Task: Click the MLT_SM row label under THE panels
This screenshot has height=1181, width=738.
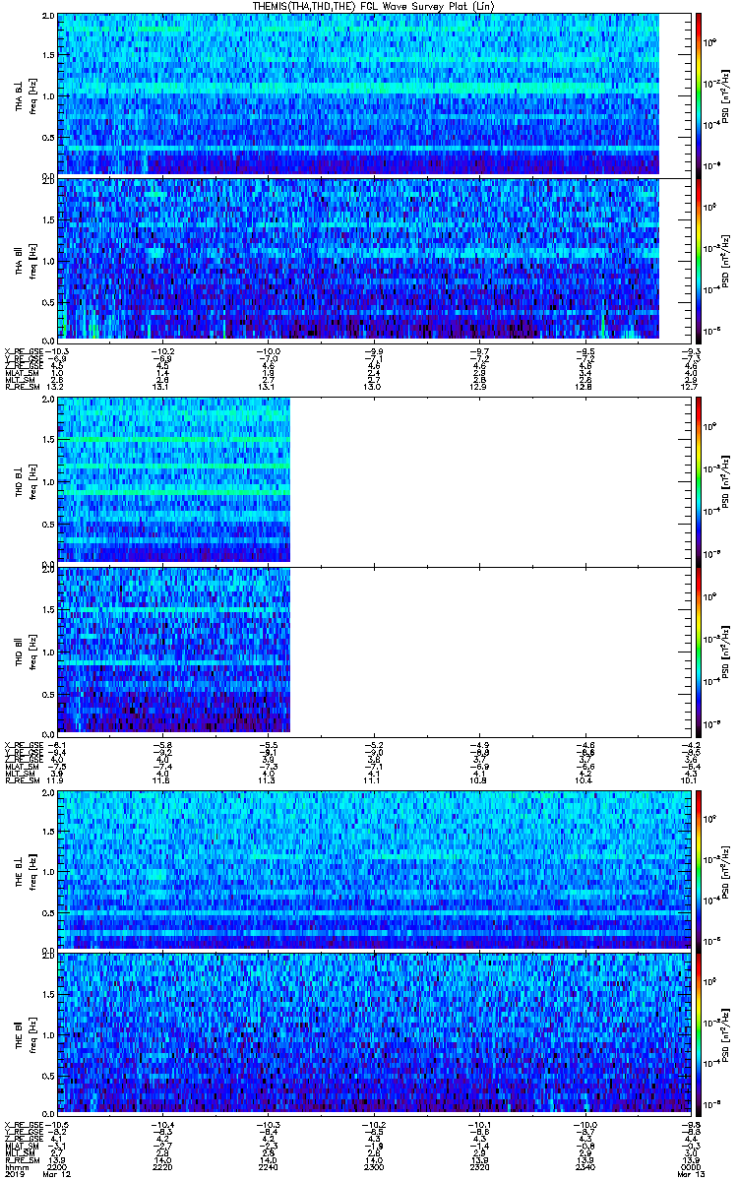Action: [19, 1153]
